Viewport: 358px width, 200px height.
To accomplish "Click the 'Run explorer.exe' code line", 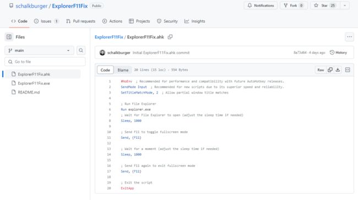I will click(x=135, y=109).
